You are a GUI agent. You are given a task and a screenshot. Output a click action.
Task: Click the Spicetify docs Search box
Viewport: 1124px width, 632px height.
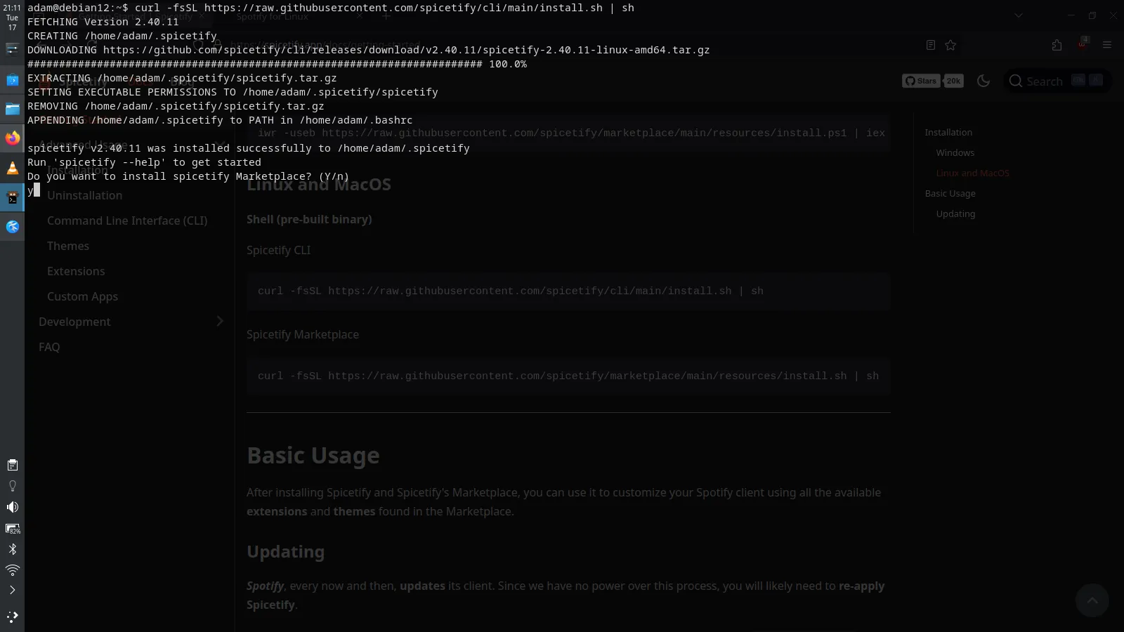pyautogui.click(x=1056, y=81)
